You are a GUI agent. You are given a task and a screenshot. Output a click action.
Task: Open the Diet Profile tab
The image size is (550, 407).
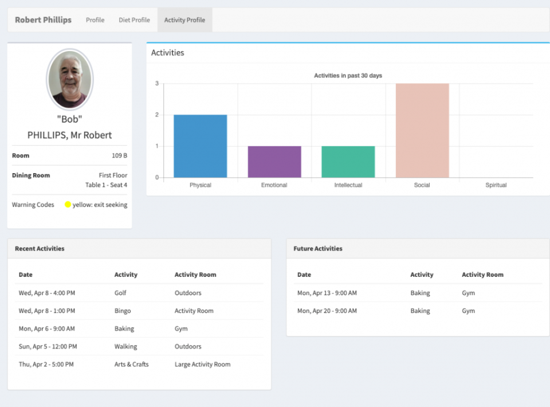click(134, 19)
